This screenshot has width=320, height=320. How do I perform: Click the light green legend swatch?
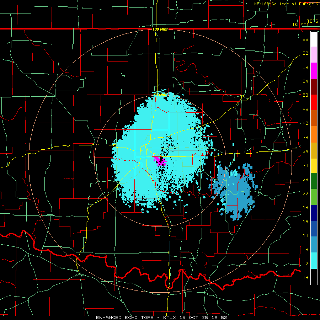[x=314, y=197]
